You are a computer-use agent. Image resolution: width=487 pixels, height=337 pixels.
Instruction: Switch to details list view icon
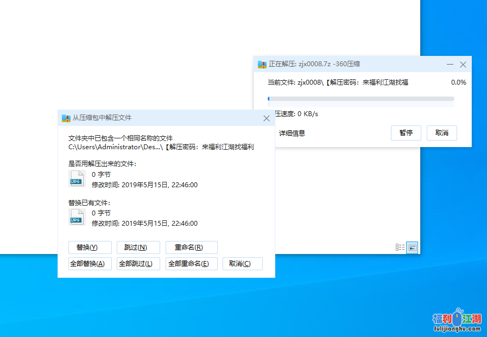(x=400, y=247)
